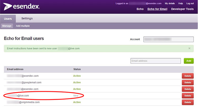The height and width of the screenshot is (112, 198).
Task: Delete the googlemail.com user
Action: point(188,83)
